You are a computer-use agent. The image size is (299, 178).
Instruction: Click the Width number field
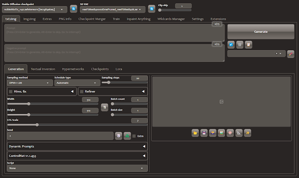pyautogui.click(x=90, y=100)
